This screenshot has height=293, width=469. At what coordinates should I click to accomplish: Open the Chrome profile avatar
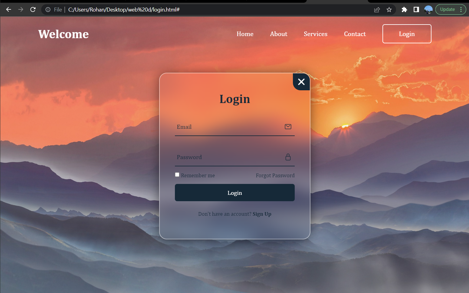click(x=428, y=10)
